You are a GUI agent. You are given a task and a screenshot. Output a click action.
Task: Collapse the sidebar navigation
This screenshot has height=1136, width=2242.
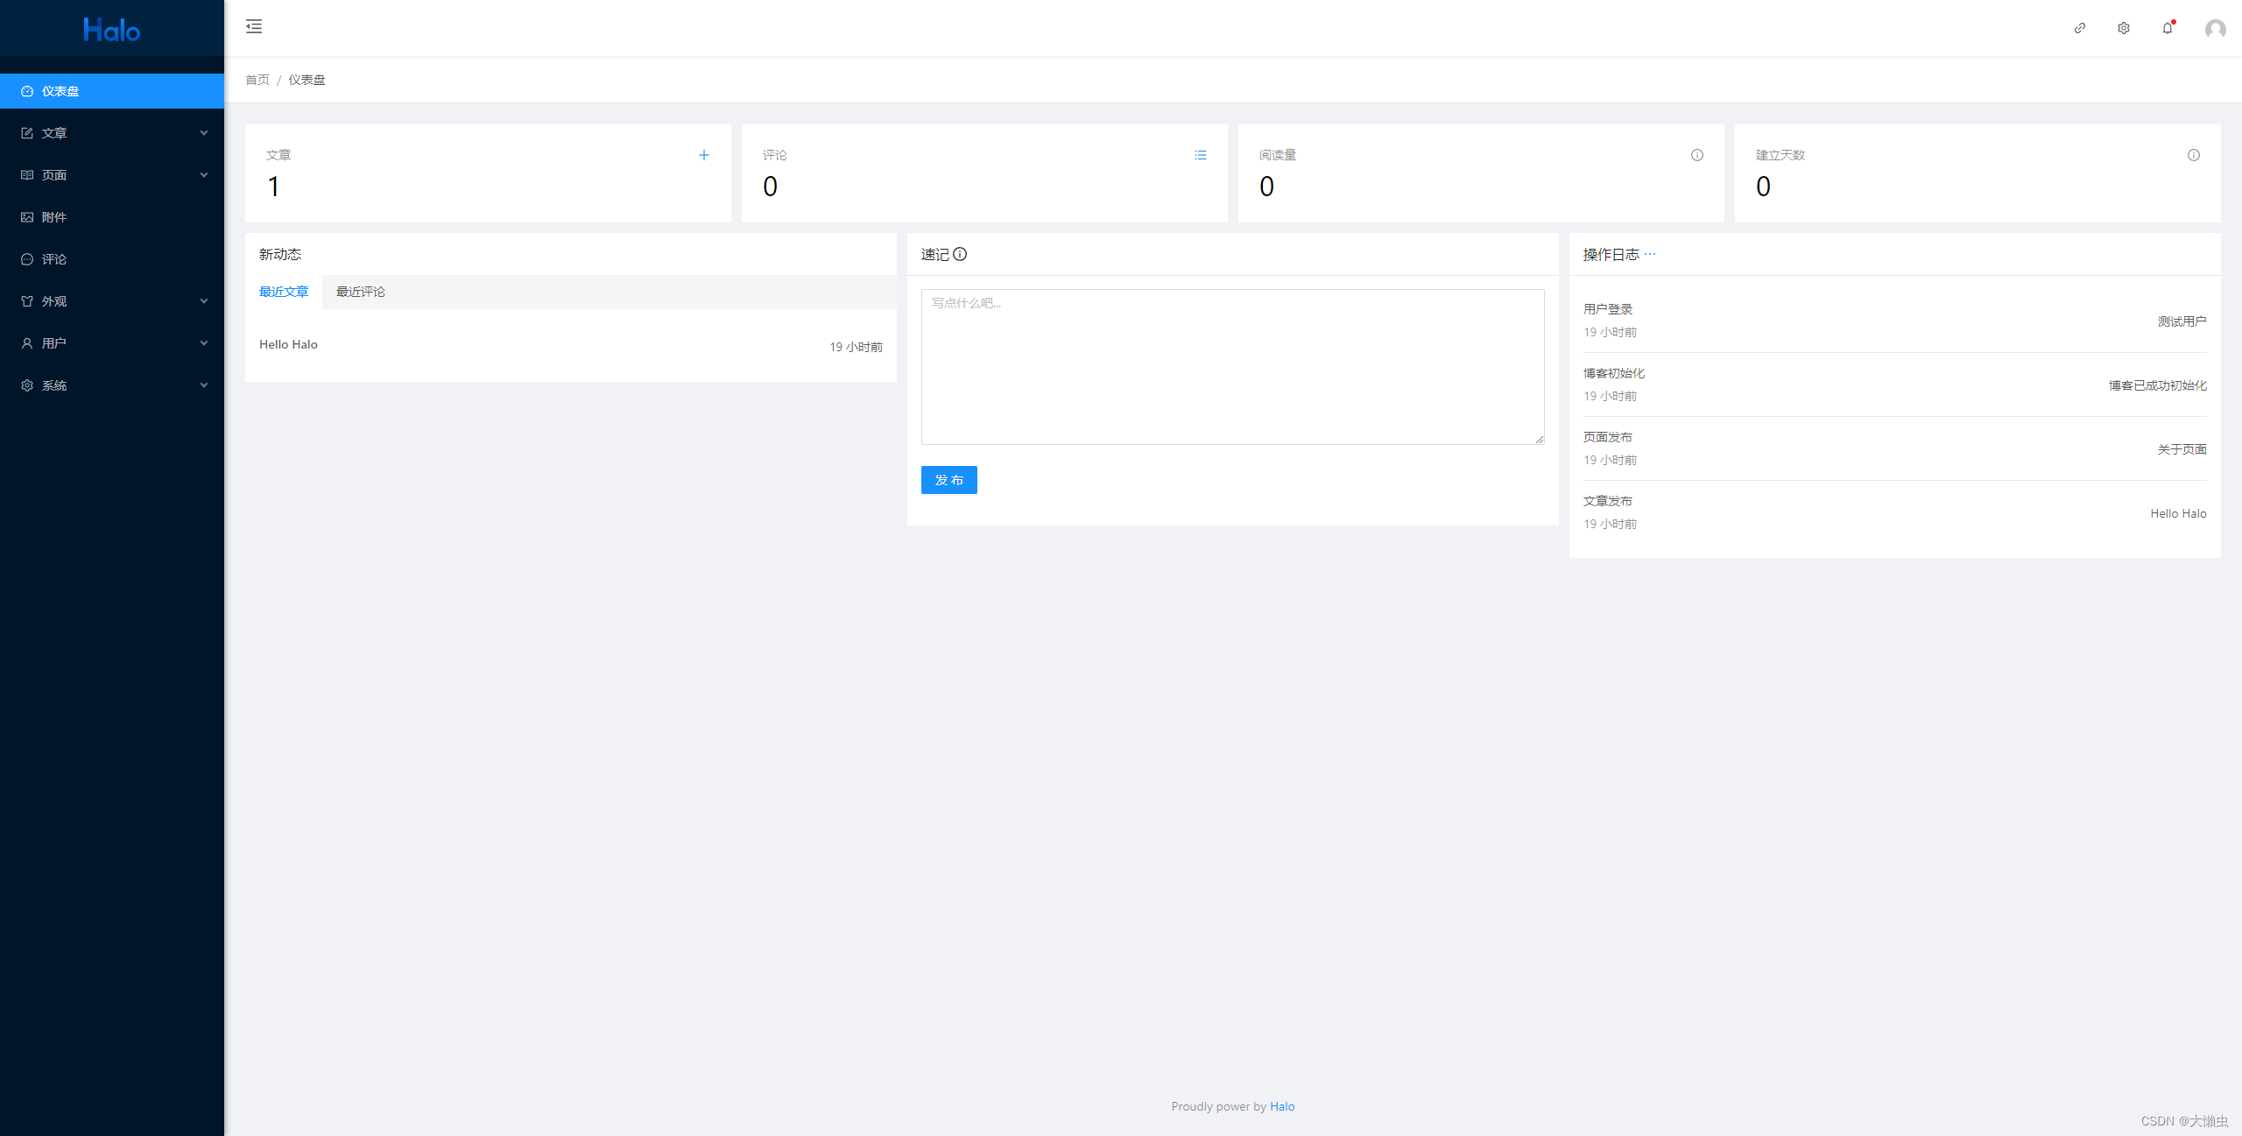coord(254,27)
